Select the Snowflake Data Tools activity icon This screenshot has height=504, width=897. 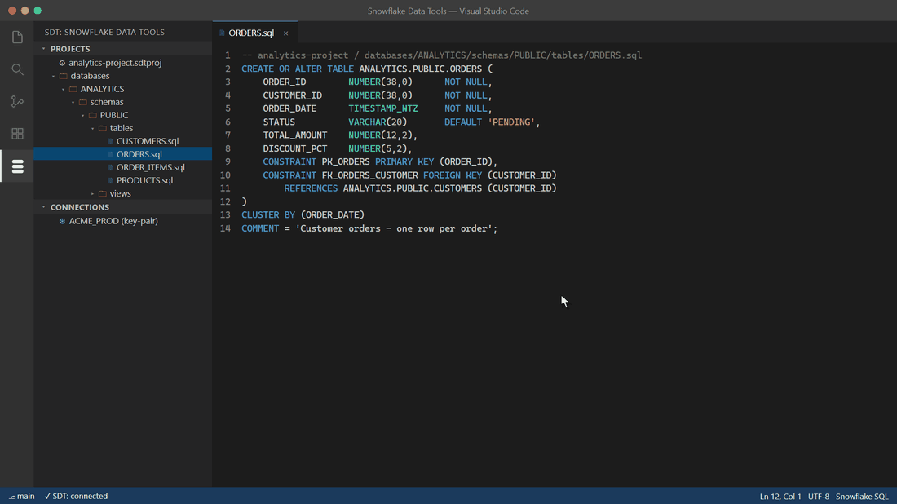click(x=17, y=166)
